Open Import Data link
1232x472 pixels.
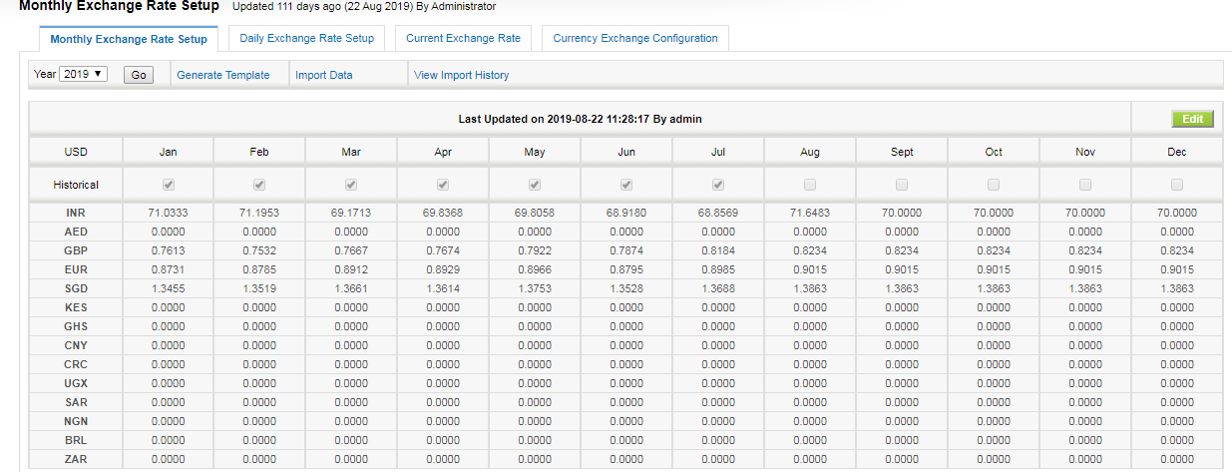323,75
